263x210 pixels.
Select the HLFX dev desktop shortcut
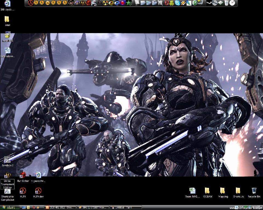click(x=38, y=192)
